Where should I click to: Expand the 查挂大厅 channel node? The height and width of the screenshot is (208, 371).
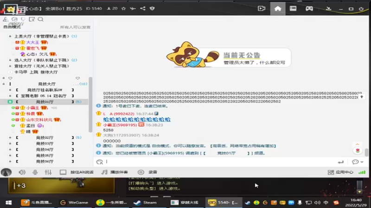pyautogui.click(x=10, y=66)
